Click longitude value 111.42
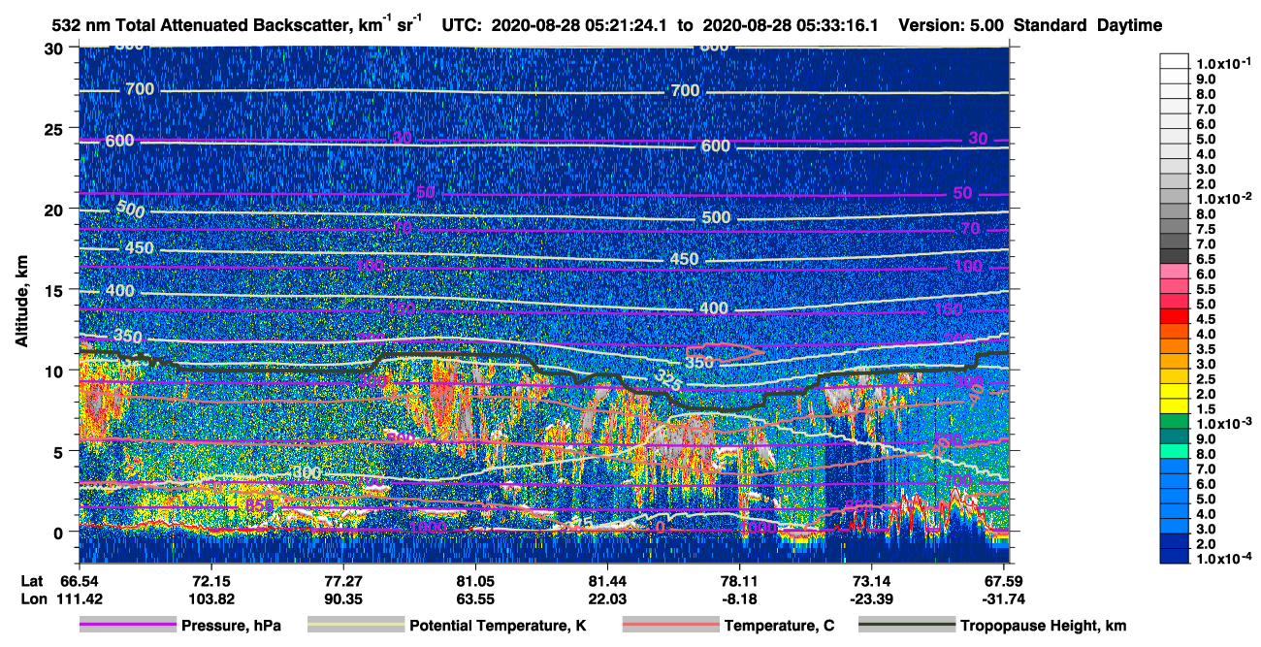The width and height of the screenshot is (1261, 647). point(79,598)
